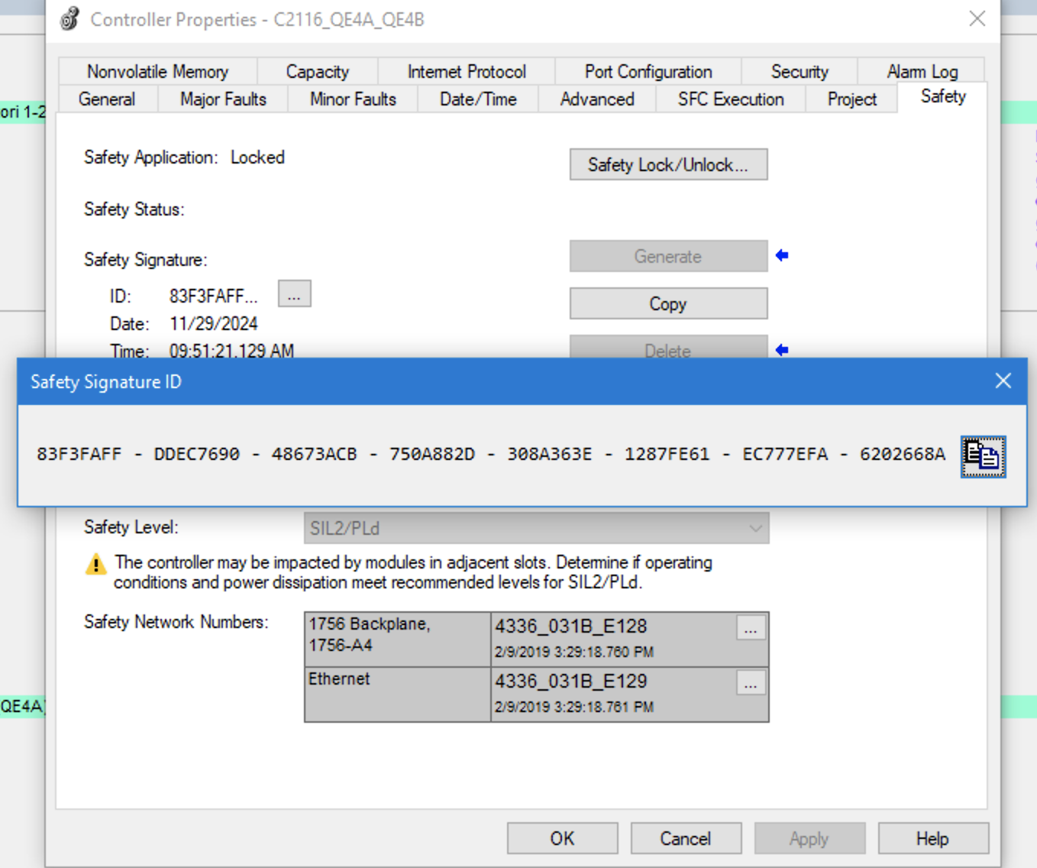Close the Safety Signature ID popup
Image resolution: width=1037 pixels, height=868 pixels.
point(1003,381)
